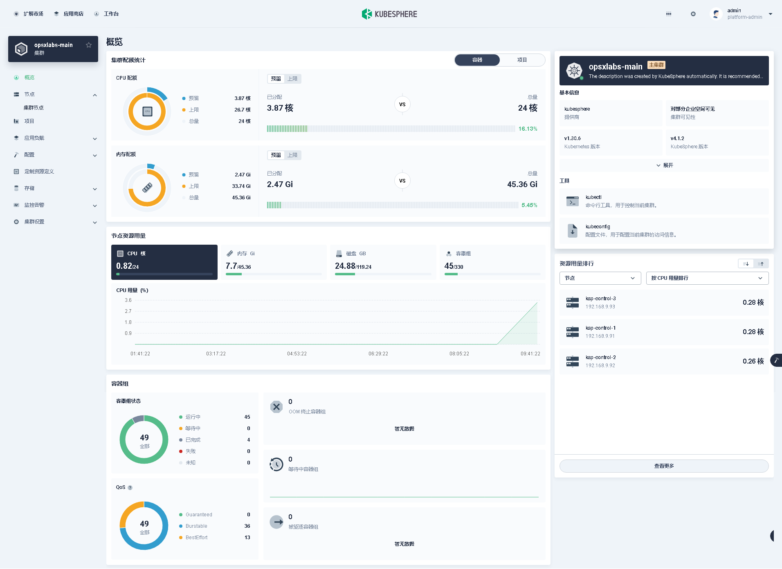Screen dimensions: 782x569
Task: Open the floating hammer toolbox icon
Action: point(776,360)
